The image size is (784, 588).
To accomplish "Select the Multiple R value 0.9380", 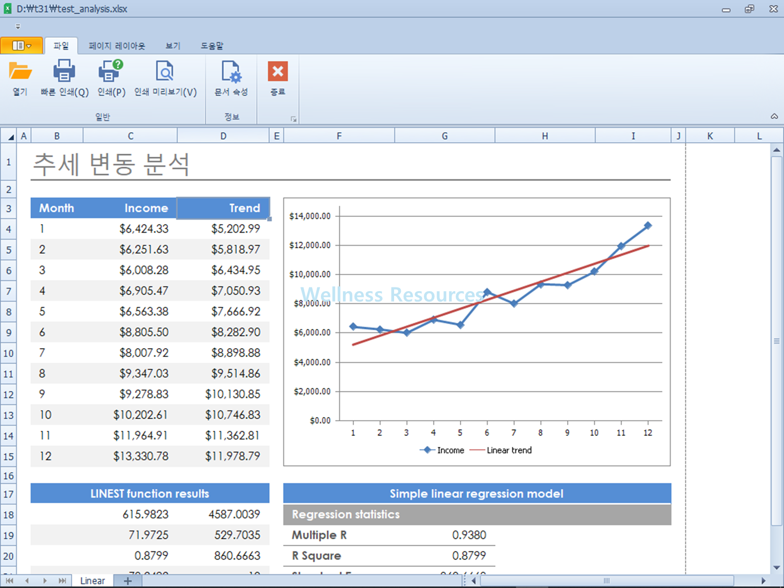I will pos(445,535).
